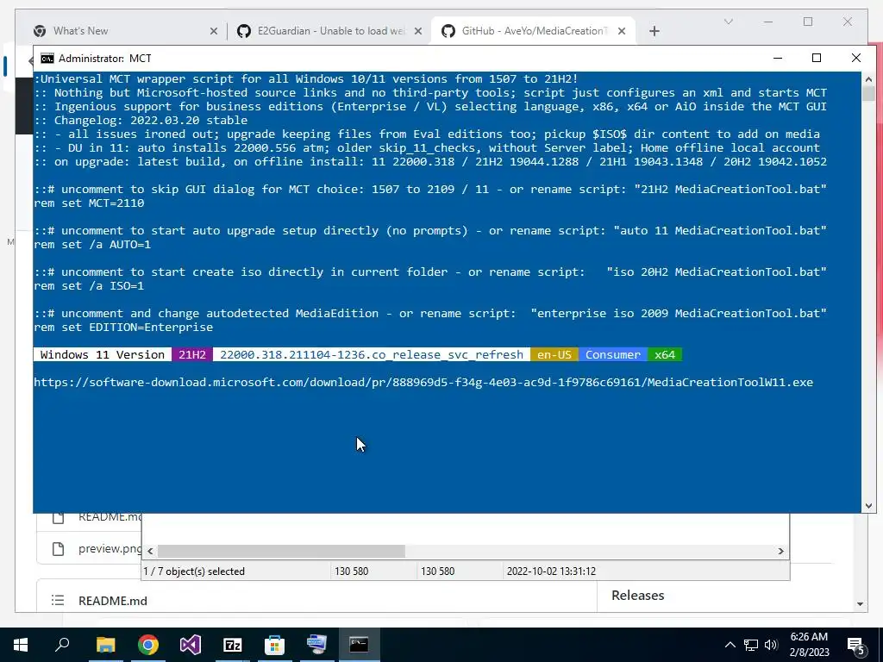Image resolution: width=883 pixels, height=662 pixels.
Task: Switch to the E2Guardian GitHub tab
Action: tap(329, 31)
